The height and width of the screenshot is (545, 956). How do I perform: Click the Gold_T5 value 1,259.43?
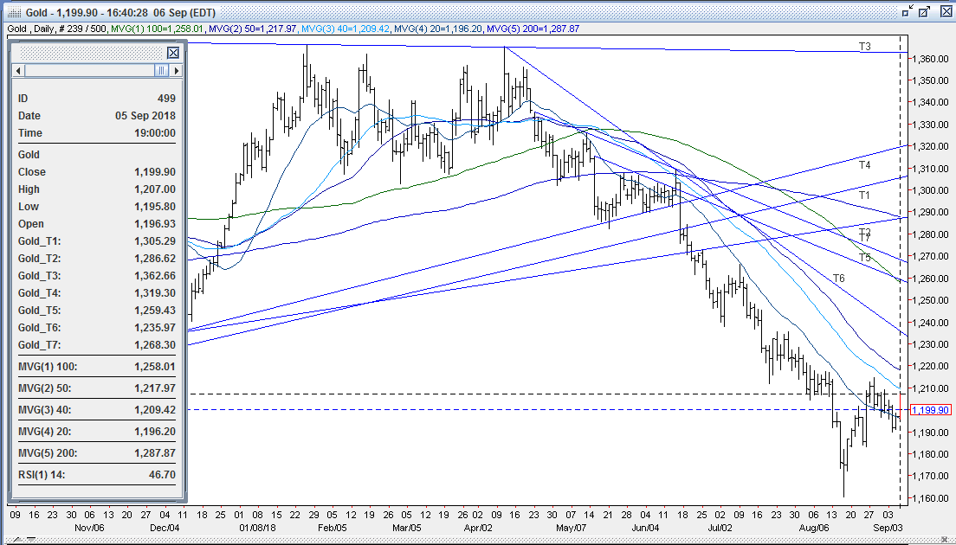pos(155,310)
